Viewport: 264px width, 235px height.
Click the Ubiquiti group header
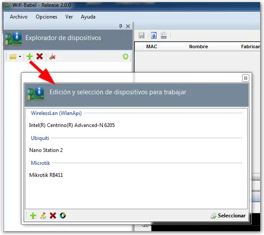[40, 138]
